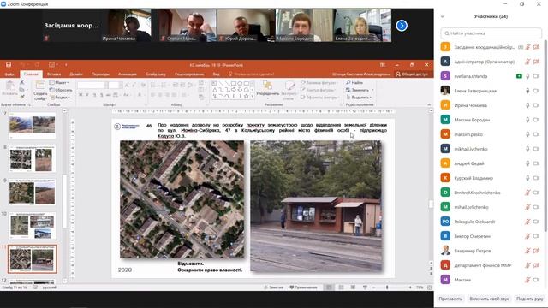Switch to Slide show (Слайд-шоу) tab
This screenshot has height=308, width=548.
click(156, 74)
